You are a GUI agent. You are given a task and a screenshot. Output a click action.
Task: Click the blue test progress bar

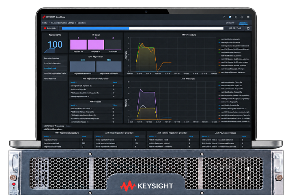(142, 28)
